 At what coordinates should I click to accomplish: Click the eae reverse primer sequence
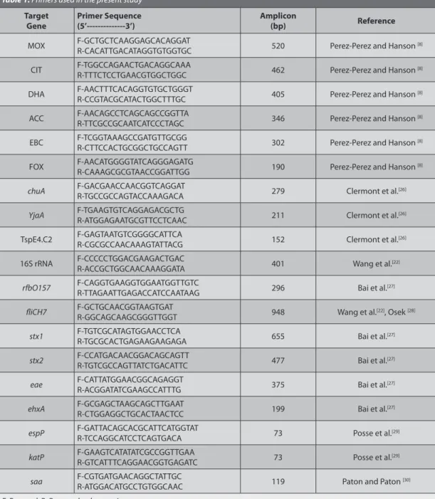129,390
